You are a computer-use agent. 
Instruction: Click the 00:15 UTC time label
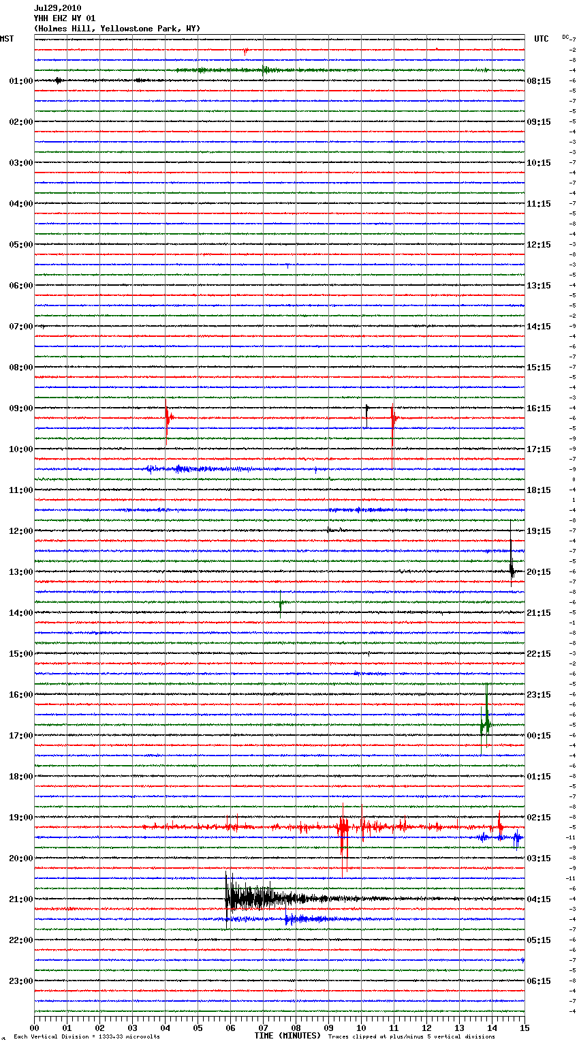tap(539, 736)
